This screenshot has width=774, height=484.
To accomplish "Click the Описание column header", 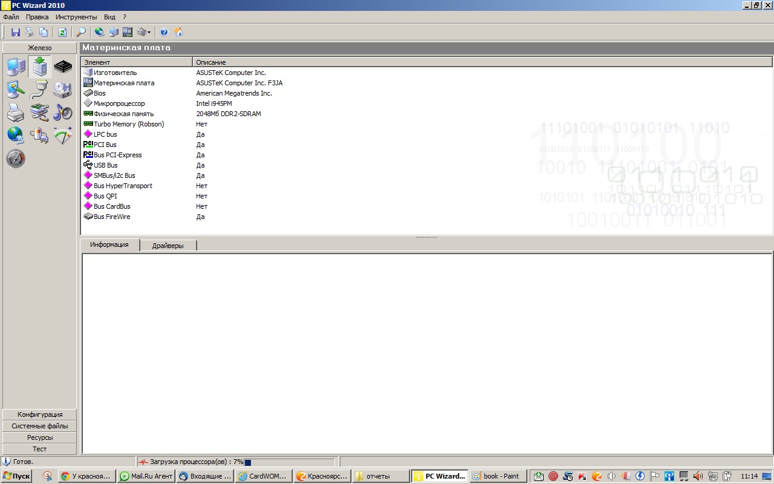I will pos(483,62).
